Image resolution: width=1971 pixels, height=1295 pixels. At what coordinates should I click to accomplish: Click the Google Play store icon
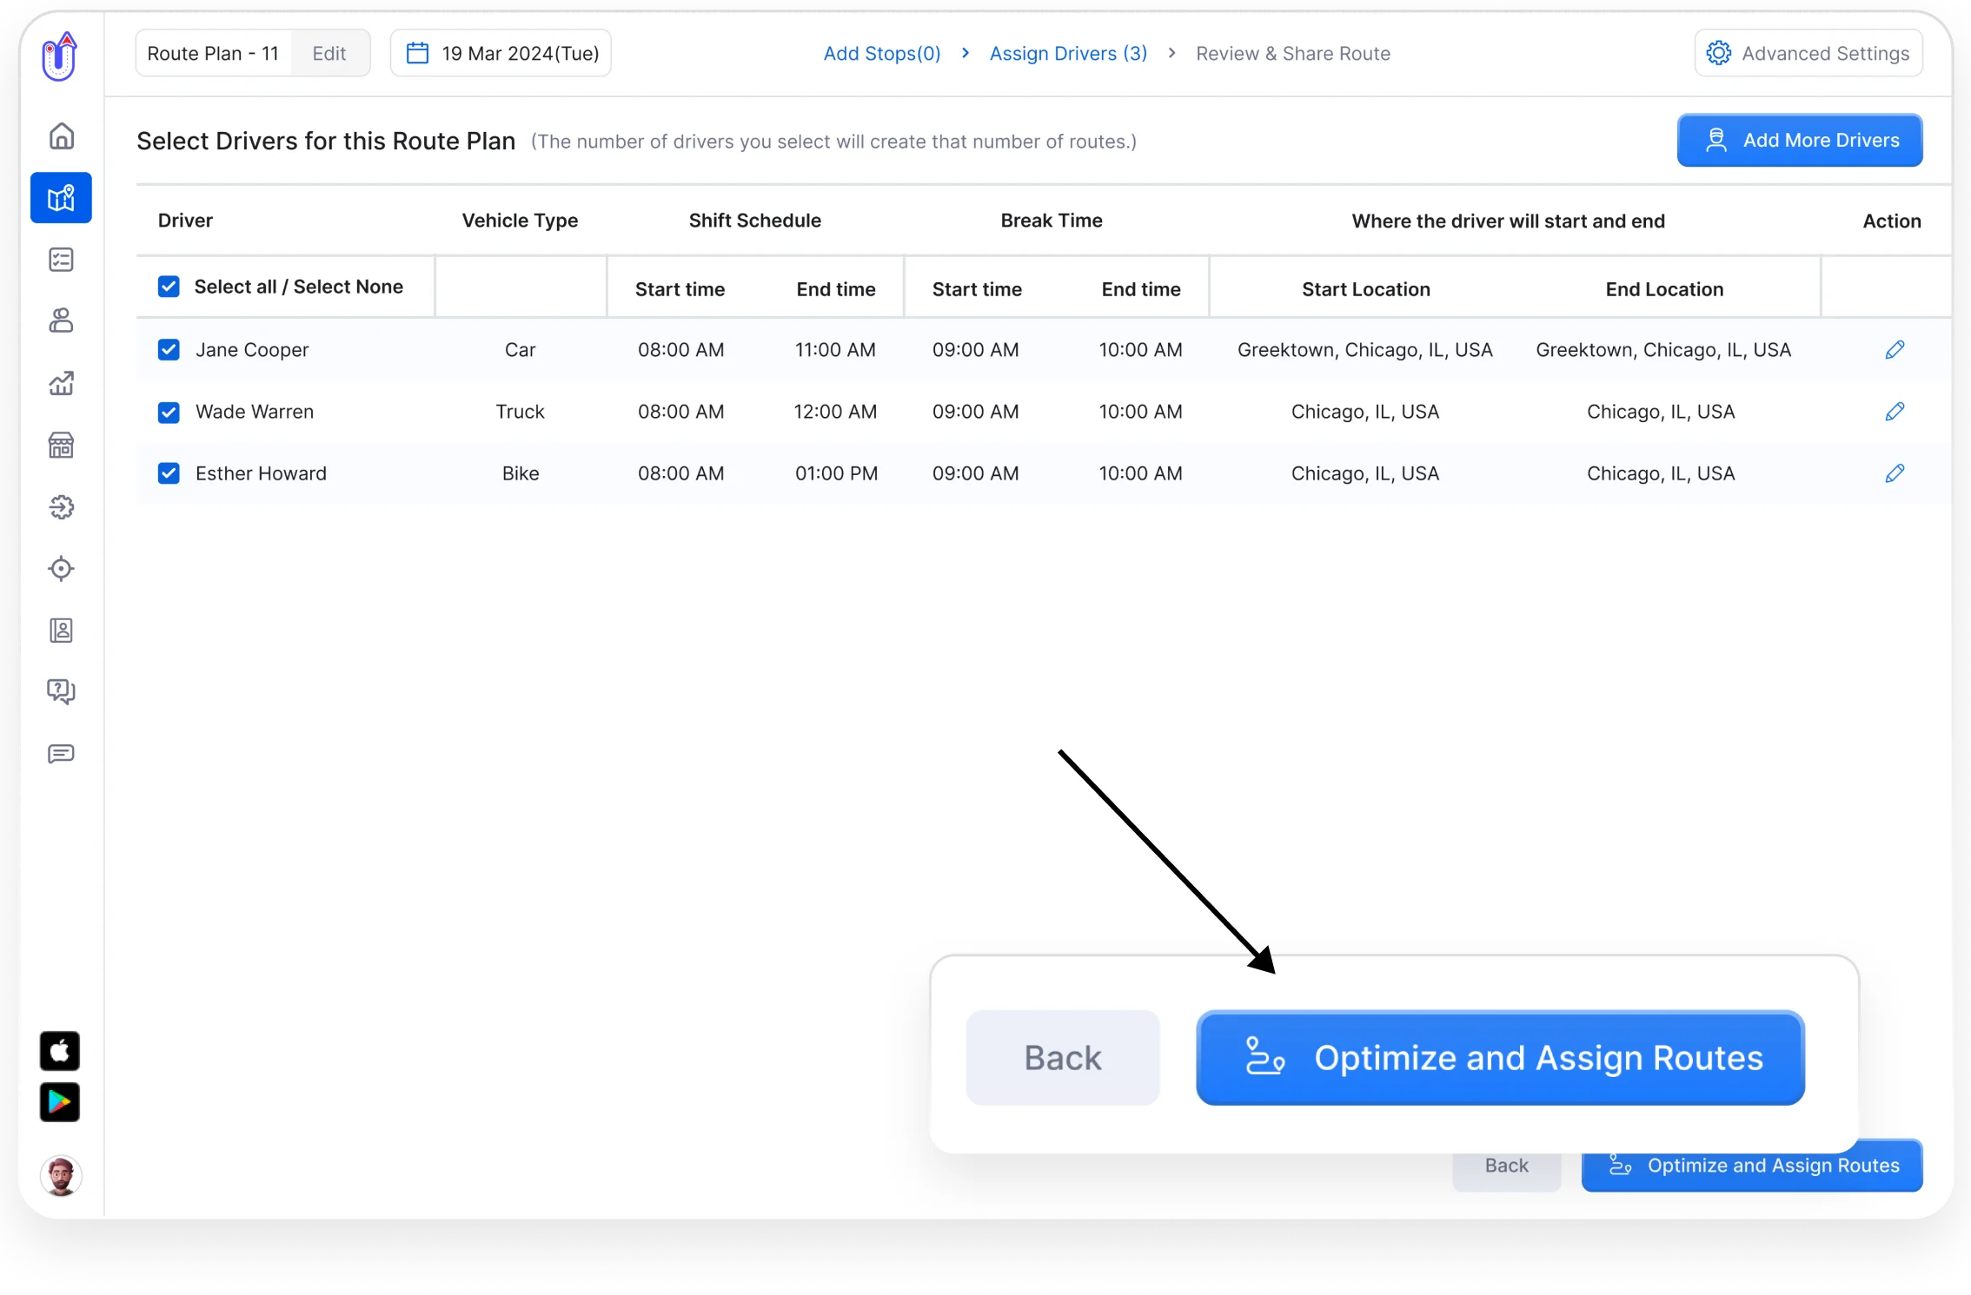(x=60, y=1102)
